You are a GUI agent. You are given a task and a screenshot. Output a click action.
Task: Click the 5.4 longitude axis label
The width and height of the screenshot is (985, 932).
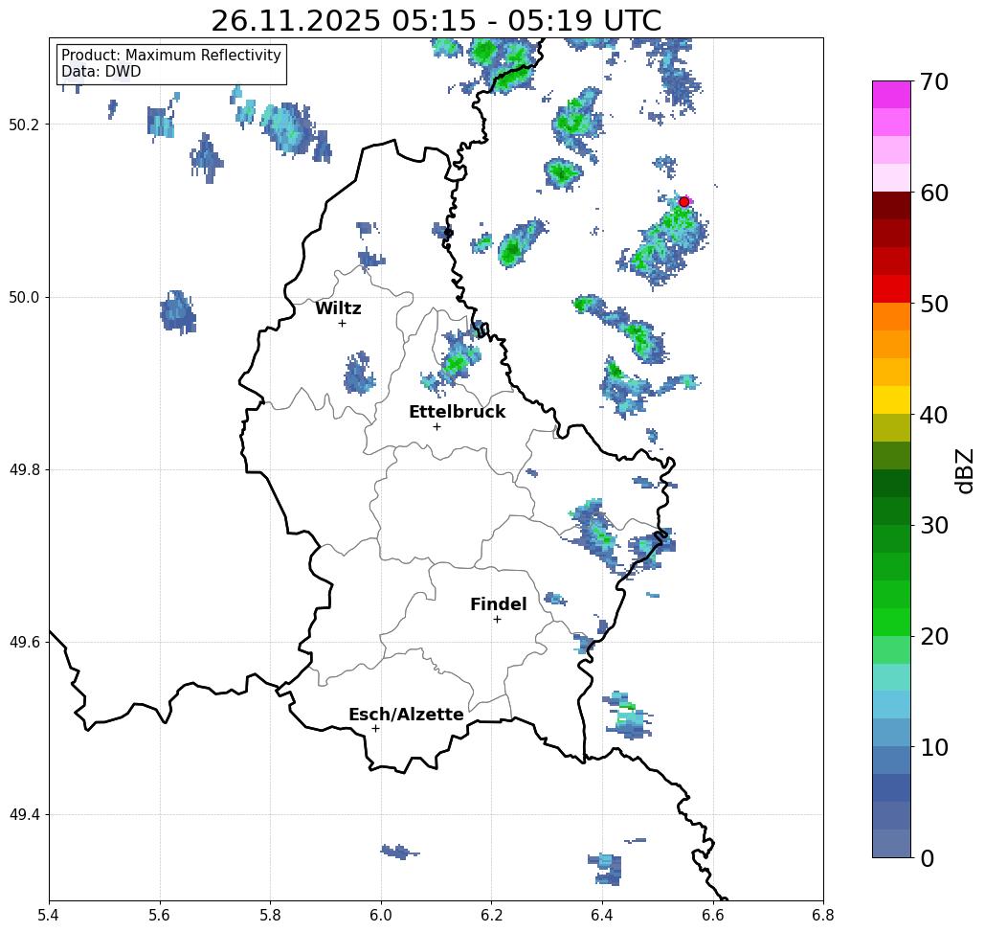(49, 915)
